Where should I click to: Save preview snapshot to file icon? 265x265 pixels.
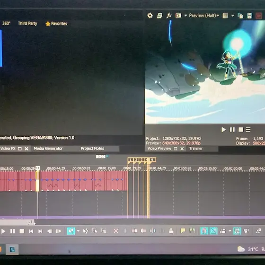[249, 16]
